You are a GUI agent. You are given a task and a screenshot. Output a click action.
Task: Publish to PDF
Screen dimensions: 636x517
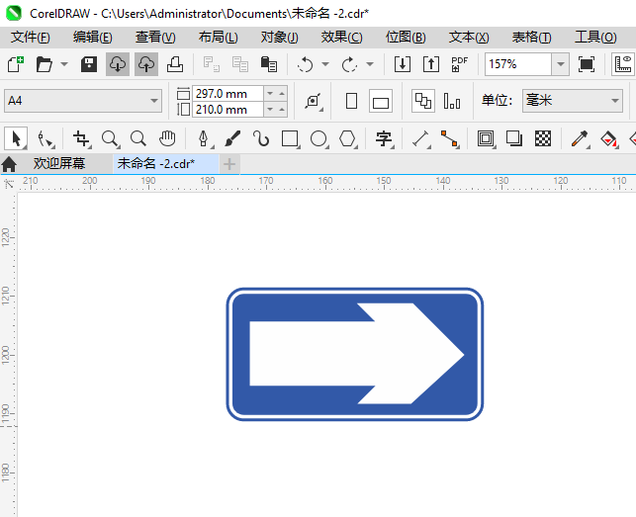(460, 64)
